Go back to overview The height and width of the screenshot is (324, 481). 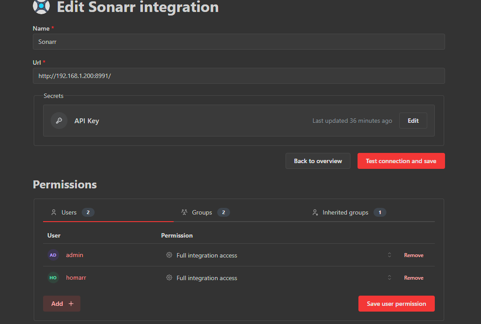(318, 161)
